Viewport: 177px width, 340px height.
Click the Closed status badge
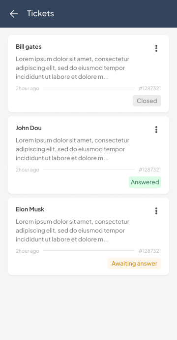pos(147,101)
